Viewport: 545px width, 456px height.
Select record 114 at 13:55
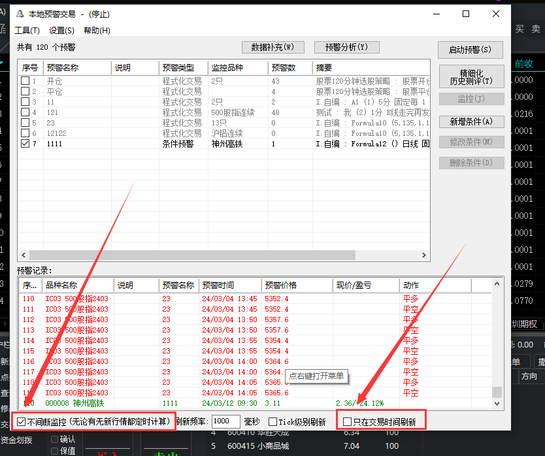[x=255, y=340]
